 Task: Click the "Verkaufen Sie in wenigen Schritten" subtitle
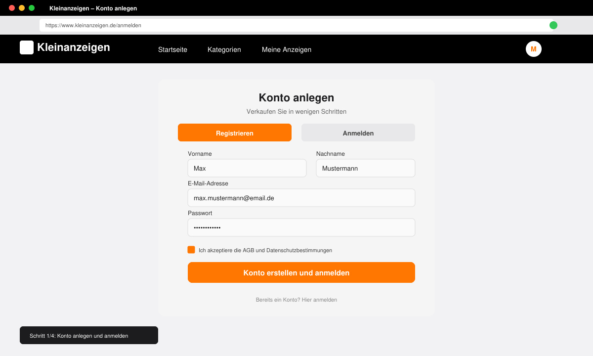pos(296,112)
